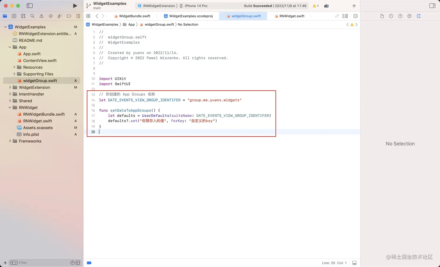Show the File inspector
The height and width of the screenshot is (267, 440).
(382, 16)
